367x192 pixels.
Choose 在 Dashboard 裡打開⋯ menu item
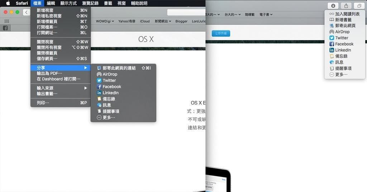click(61, 79)
